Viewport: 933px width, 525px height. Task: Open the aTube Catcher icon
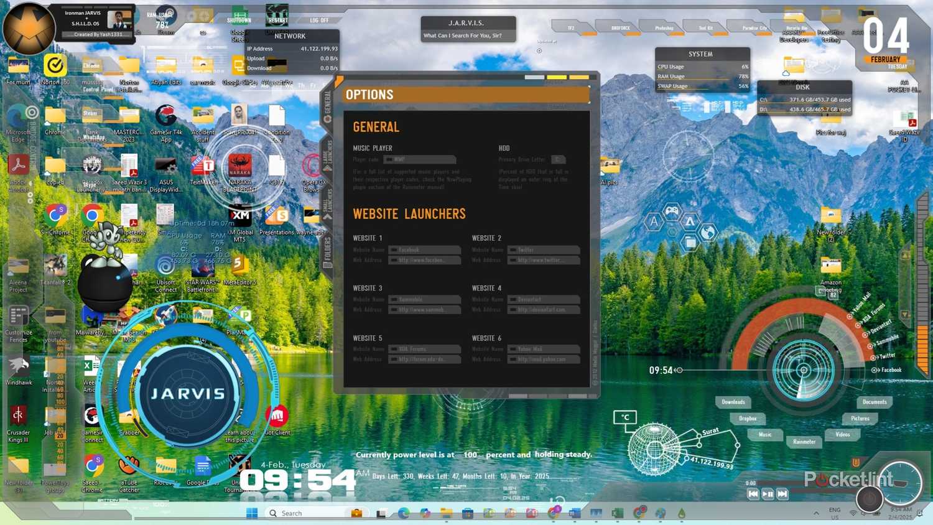[129, 474]
